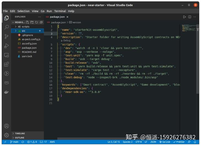Click Ln 3, Col 15 position indicator
The width and height of the screenshot is (201, 146).
114,142
